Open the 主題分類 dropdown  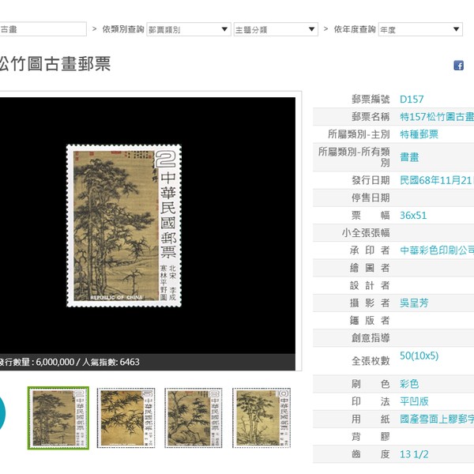(276, 29)
